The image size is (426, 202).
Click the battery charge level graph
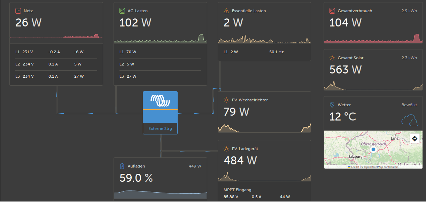[160, 194]
